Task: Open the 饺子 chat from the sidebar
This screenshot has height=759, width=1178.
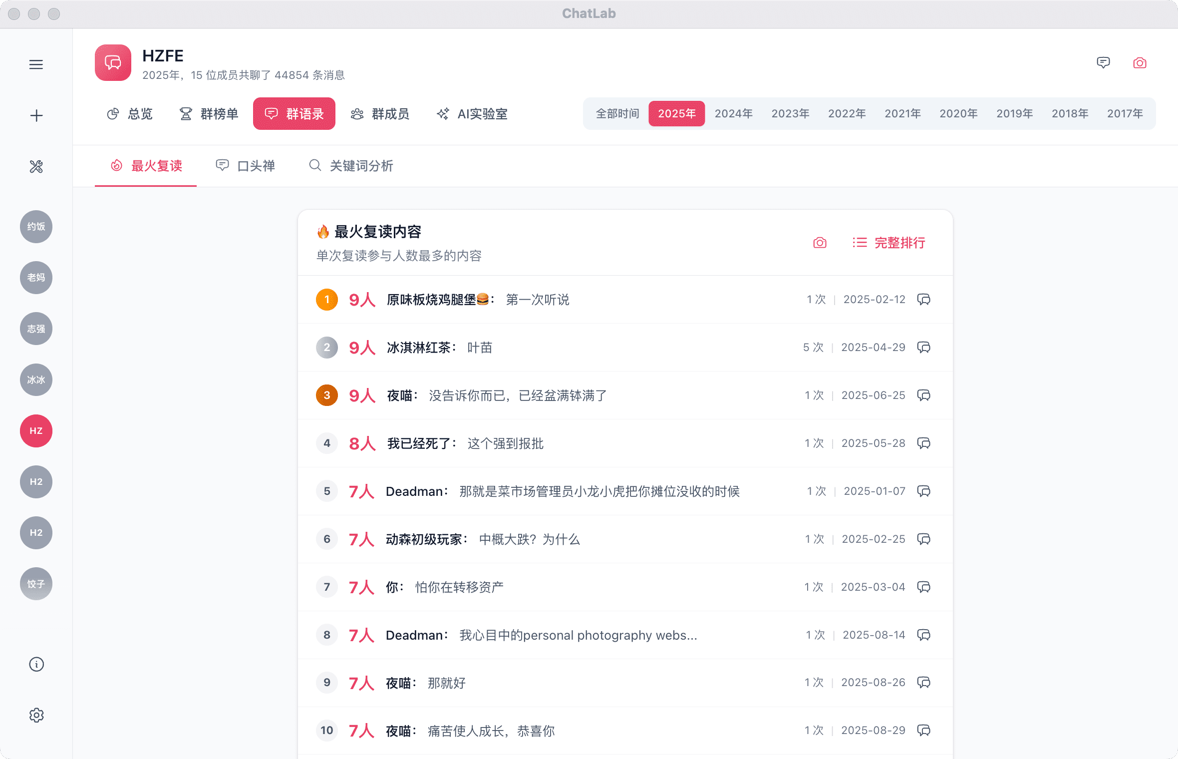Action: tap(35, 583)
